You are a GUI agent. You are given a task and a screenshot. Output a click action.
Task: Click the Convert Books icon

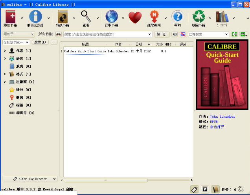point(63,17)
